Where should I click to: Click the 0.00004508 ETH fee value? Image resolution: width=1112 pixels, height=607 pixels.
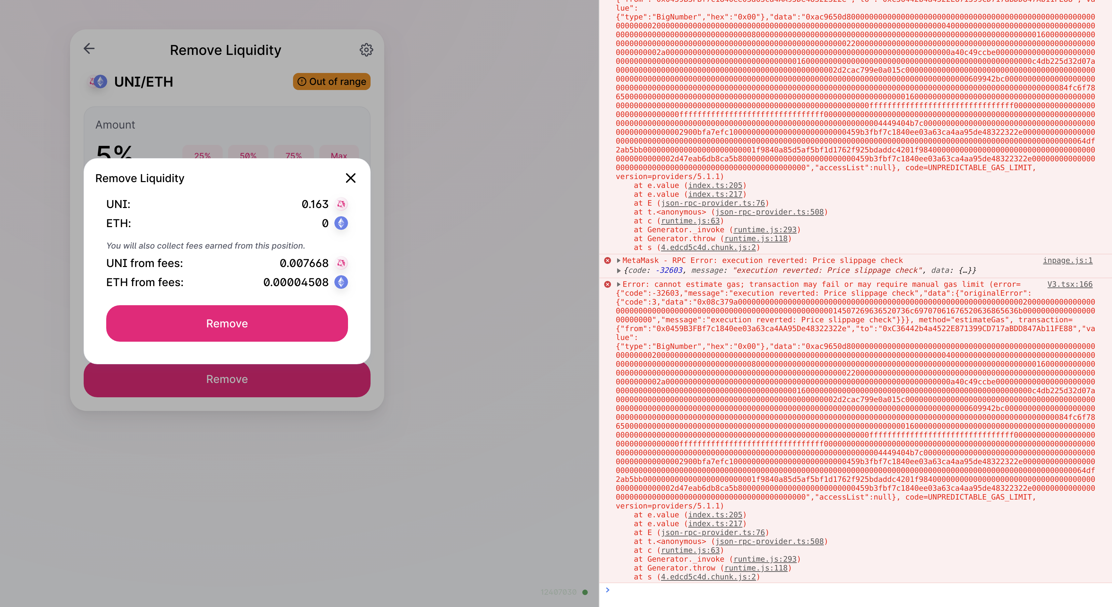[296, 282]
